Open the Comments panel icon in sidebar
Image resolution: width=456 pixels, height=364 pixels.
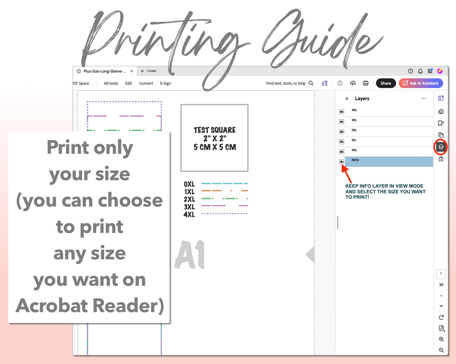(441, 111)
